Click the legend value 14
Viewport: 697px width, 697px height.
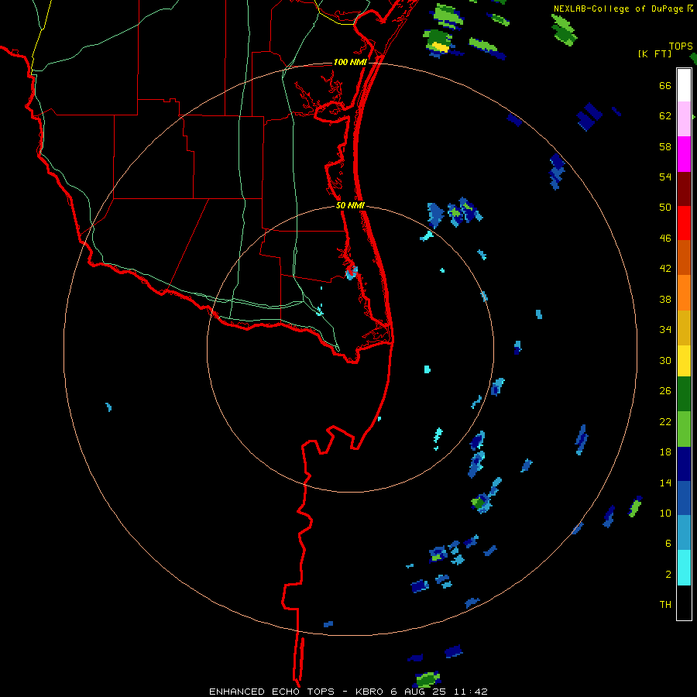pos(665,482)
